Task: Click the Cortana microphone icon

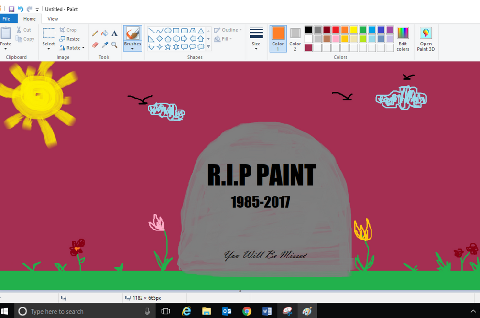Action: pyautogui.click(x=147, y=311)
